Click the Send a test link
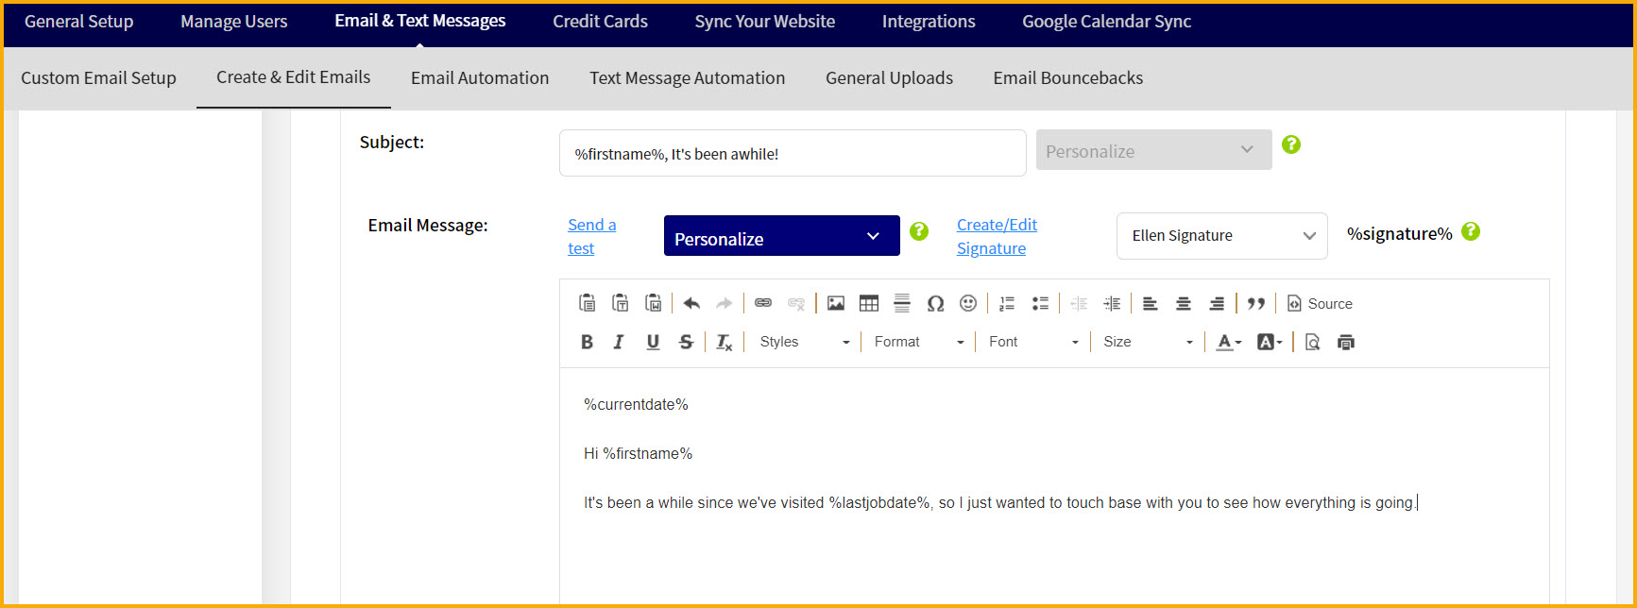The width and height of the screenshot is (1637, 608). [591, 237]
